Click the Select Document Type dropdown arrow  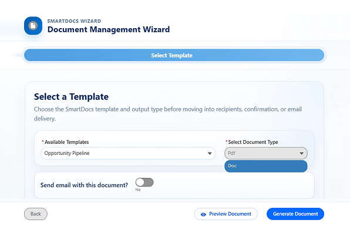[301, 153]
